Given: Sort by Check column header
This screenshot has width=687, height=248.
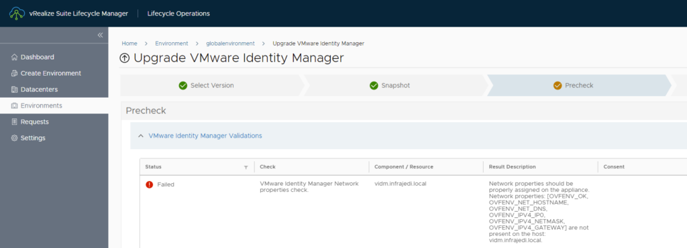Looking at the screenshot, I should (268, 167).
